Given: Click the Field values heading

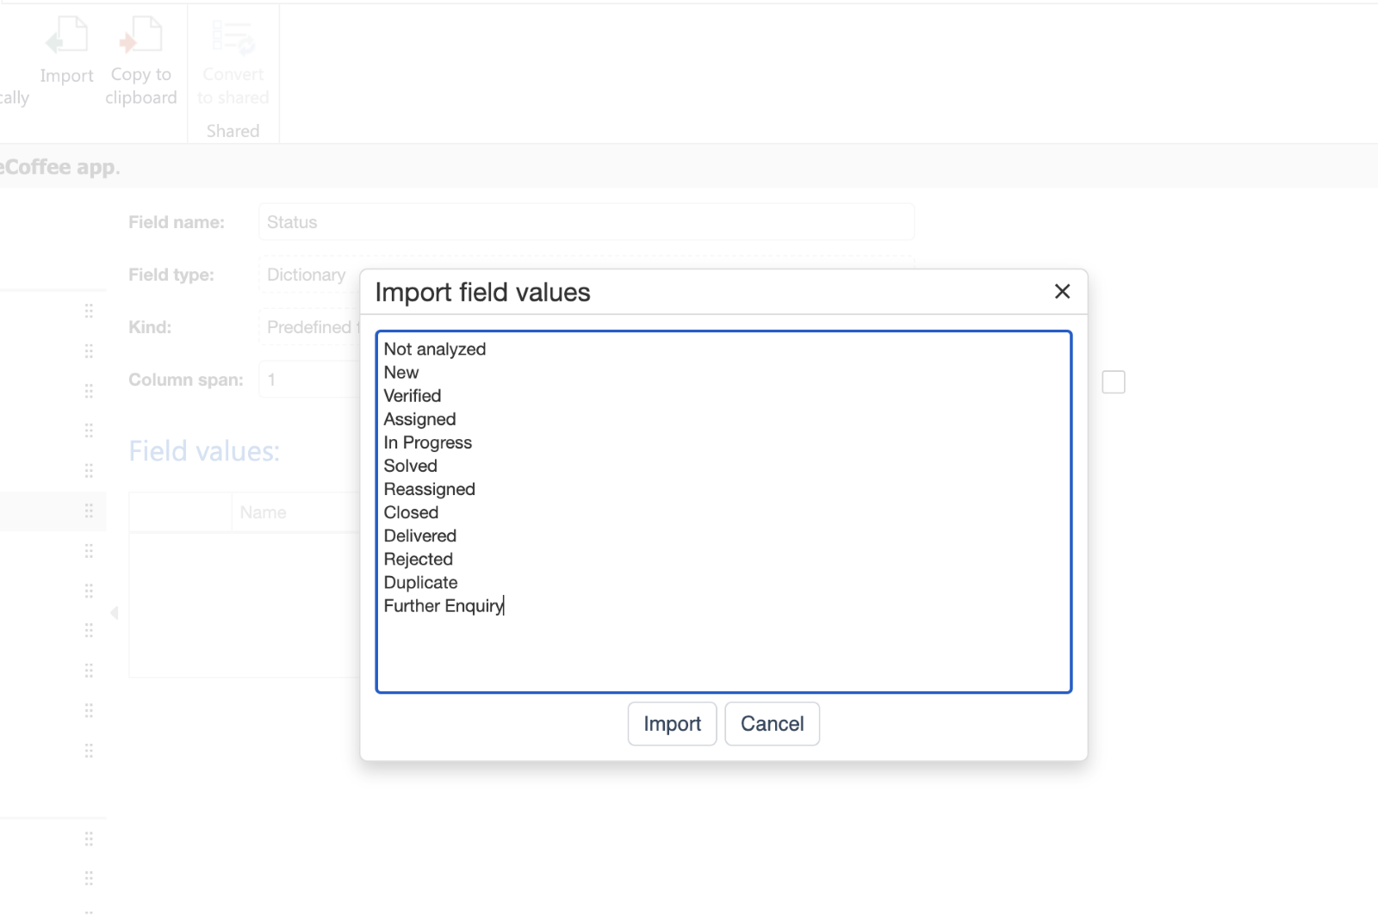Looking at the screenshot, I should (204, 451).
